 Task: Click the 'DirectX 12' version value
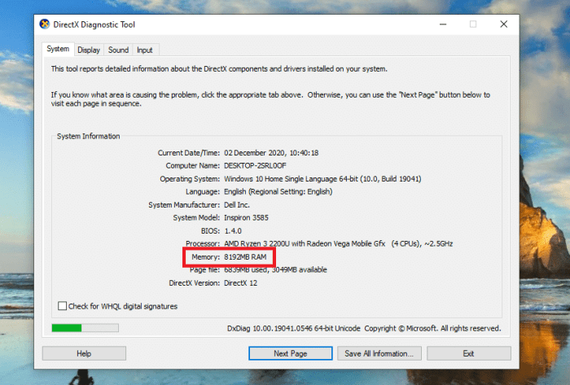pyautogui.click(x=240, y=283)
